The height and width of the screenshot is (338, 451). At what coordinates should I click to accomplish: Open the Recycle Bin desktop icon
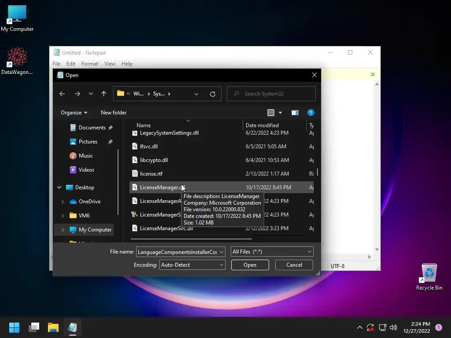(x=429, y=277)
